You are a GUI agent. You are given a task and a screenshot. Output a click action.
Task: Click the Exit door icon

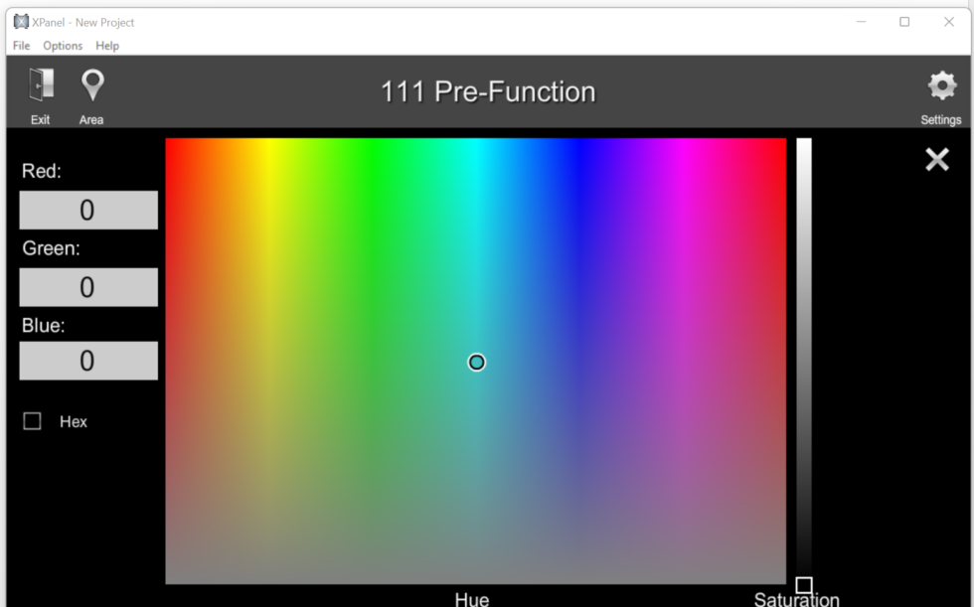click(x=40, y=86)
